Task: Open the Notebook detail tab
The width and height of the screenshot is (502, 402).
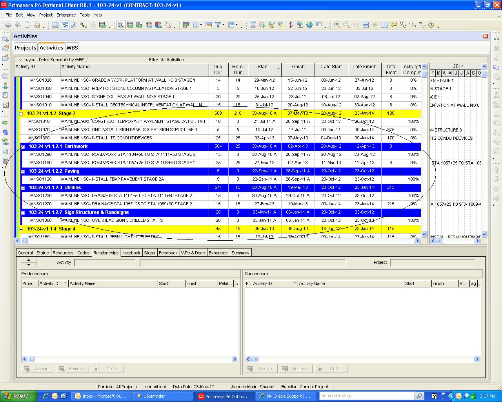Action: click(x=131, y=253)
